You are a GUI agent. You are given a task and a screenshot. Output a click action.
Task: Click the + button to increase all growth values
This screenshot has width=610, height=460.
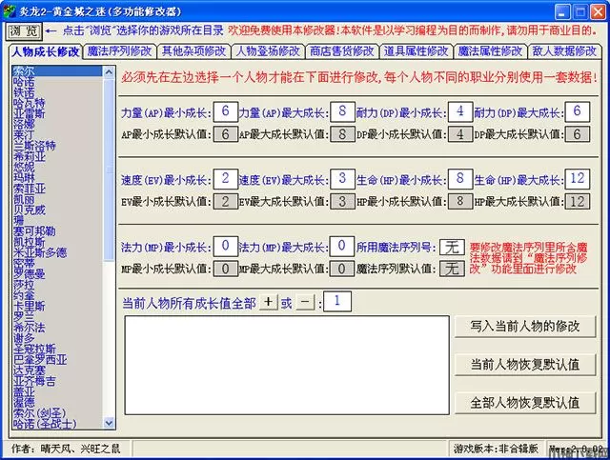tap(269, 302)
